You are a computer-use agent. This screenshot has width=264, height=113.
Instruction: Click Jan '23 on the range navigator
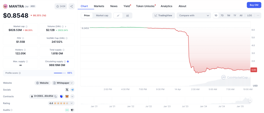(x=167, y=107)
